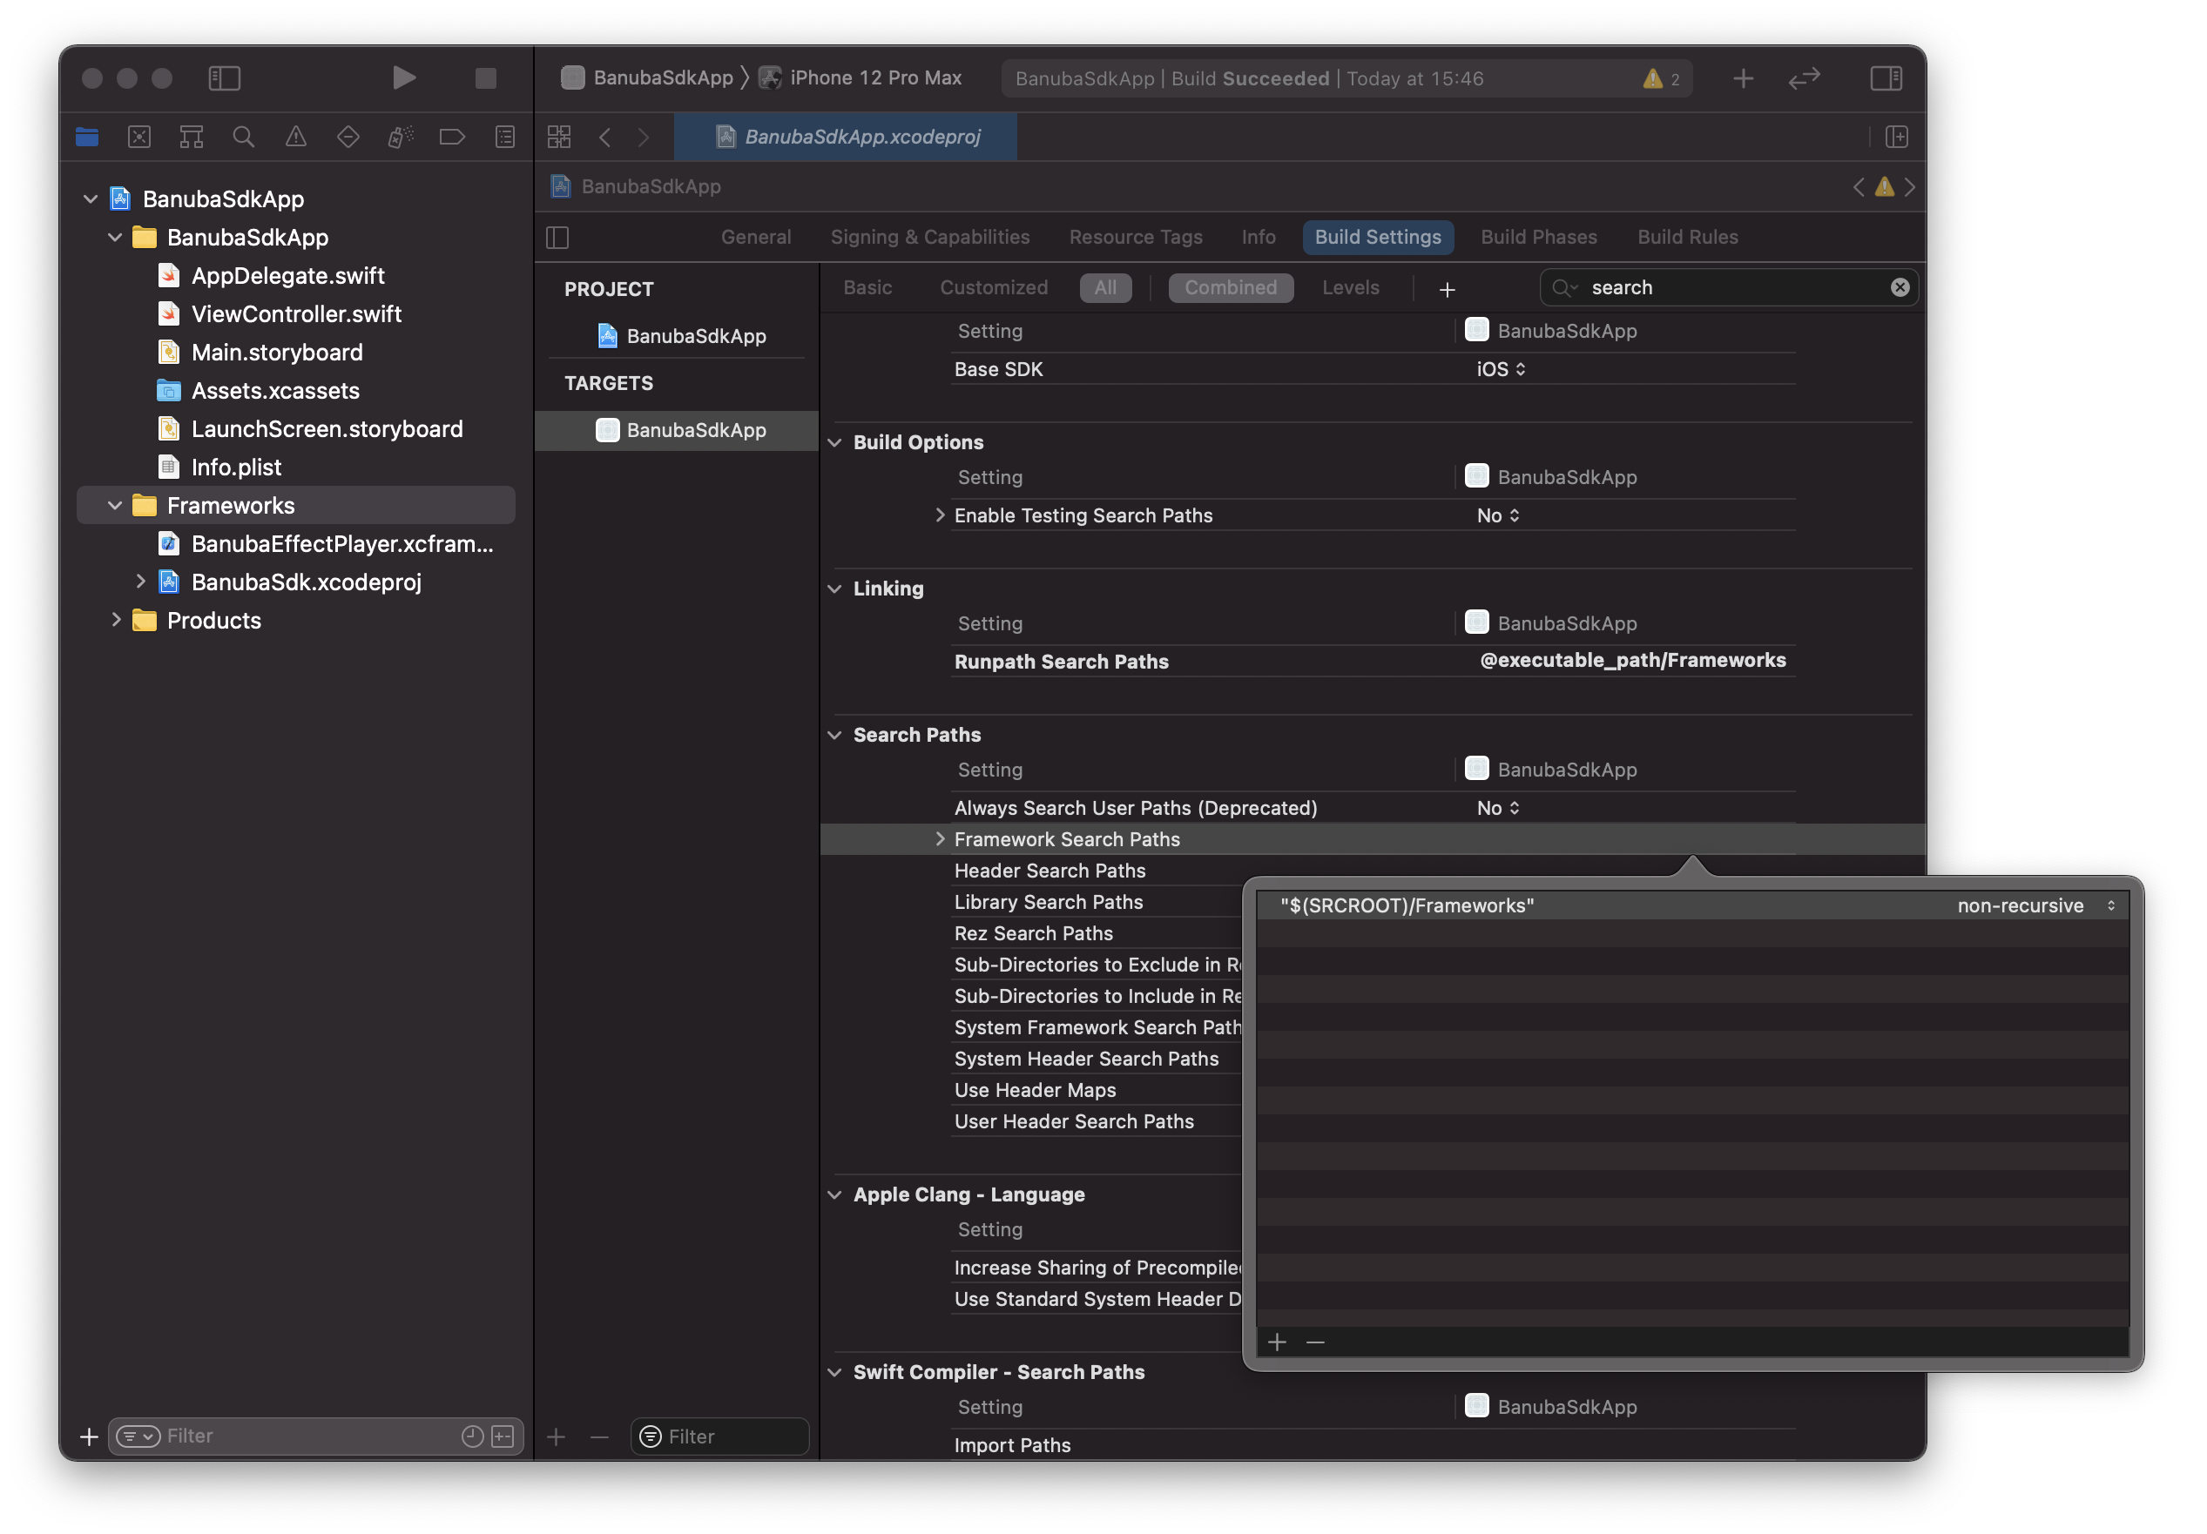The width and height of the screenshot is (2207, 1534).
Task: Switch settings view to Basic
Action: [x=867, y=287]
